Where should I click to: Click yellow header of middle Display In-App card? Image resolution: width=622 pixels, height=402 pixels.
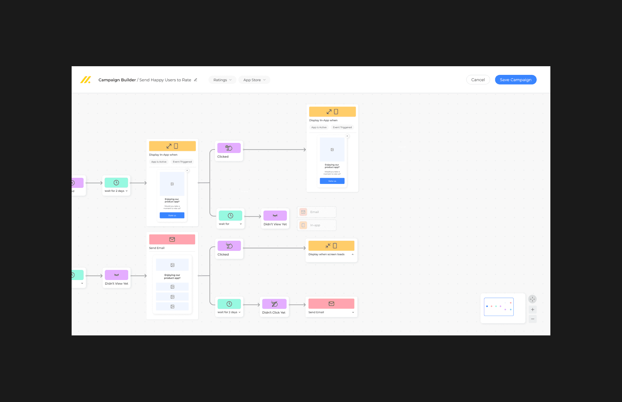(x=172, y=146)
